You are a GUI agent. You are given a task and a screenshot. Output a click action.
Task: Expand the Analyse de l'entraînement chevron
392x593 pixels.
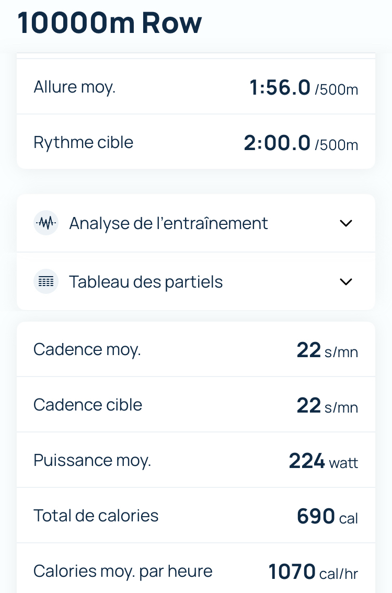tap(346, 223)
